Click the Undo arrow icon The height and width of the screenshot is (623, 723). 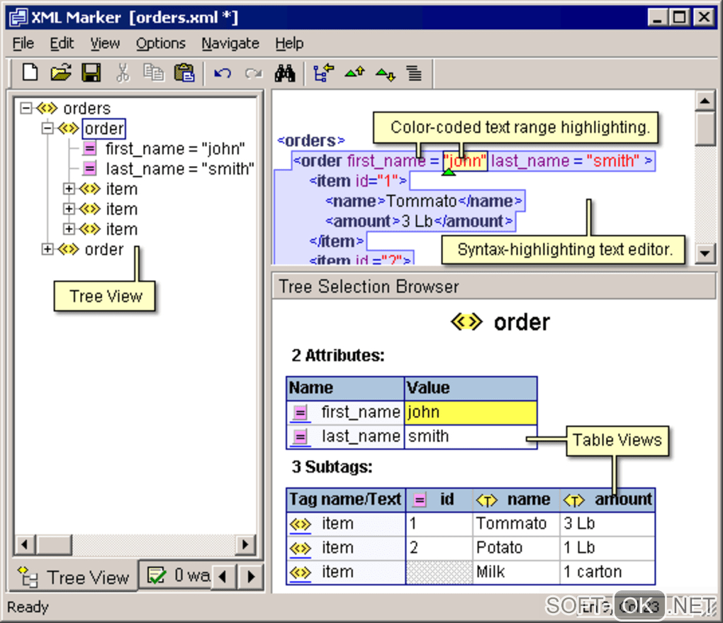point(223,73)
